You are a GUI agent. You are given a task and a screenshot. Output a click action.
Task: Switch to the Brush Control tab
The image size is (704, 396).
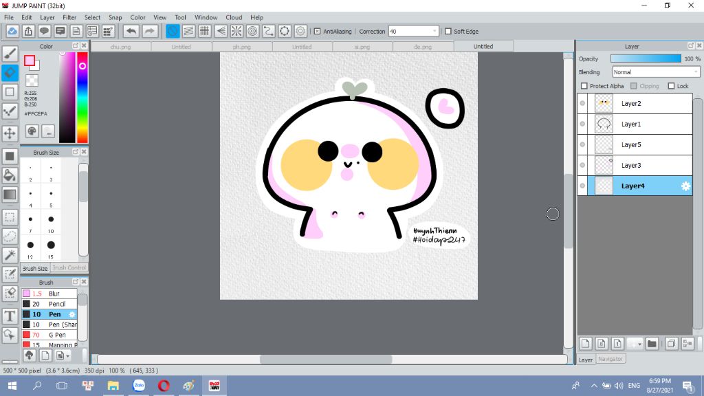tap(69, 267)
